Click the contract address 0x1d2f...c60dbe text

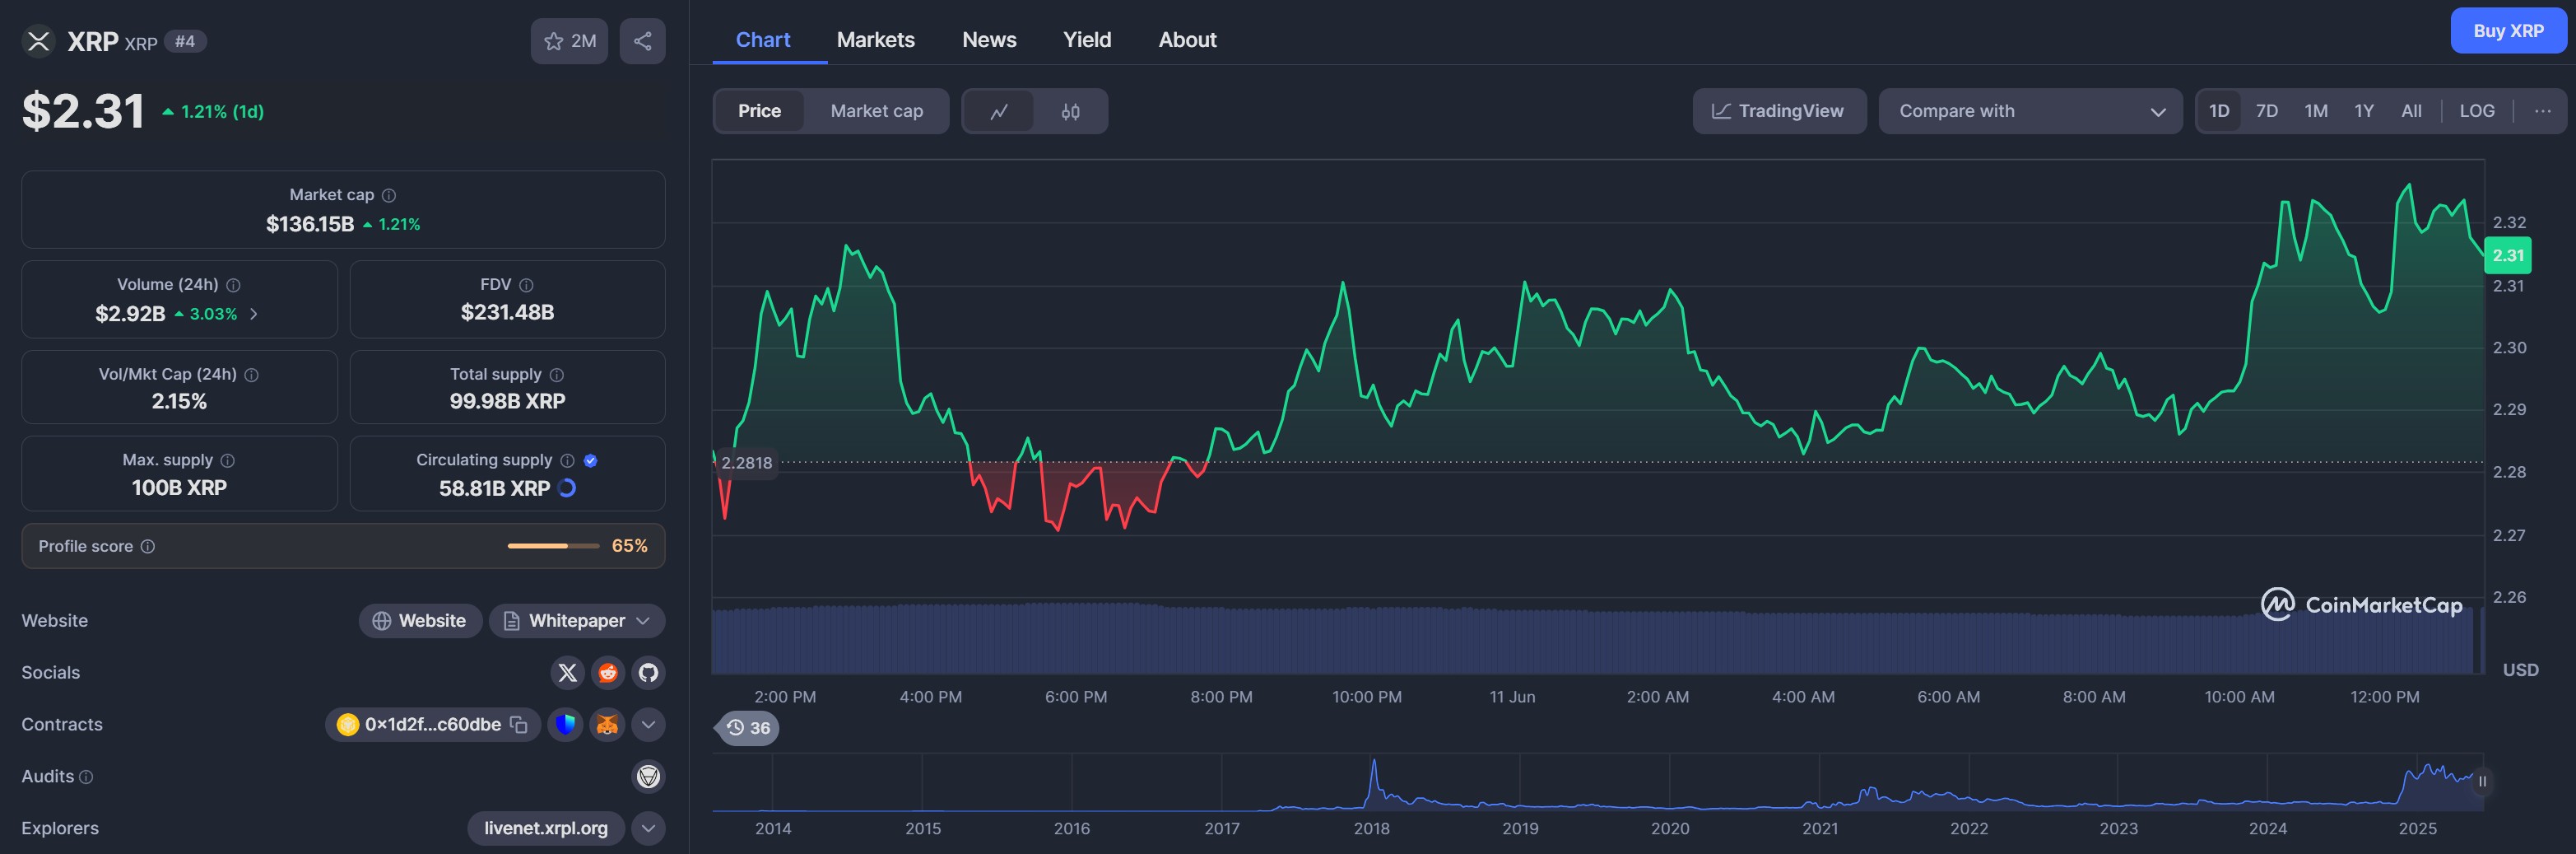click(432, 725)
